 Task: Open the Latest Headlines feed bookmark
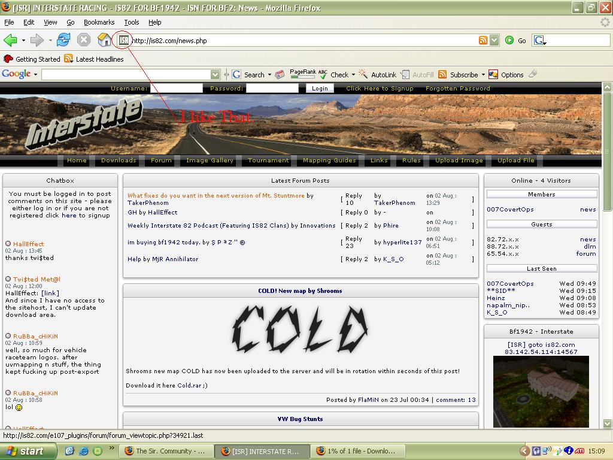[x=94, y=59]
